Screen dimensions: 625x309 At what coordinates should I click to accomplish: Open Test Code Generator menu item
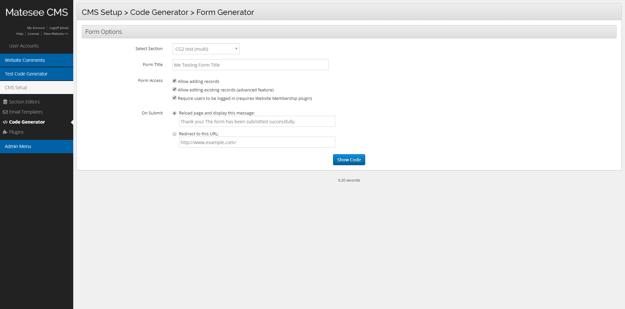[x=26, y=74]
